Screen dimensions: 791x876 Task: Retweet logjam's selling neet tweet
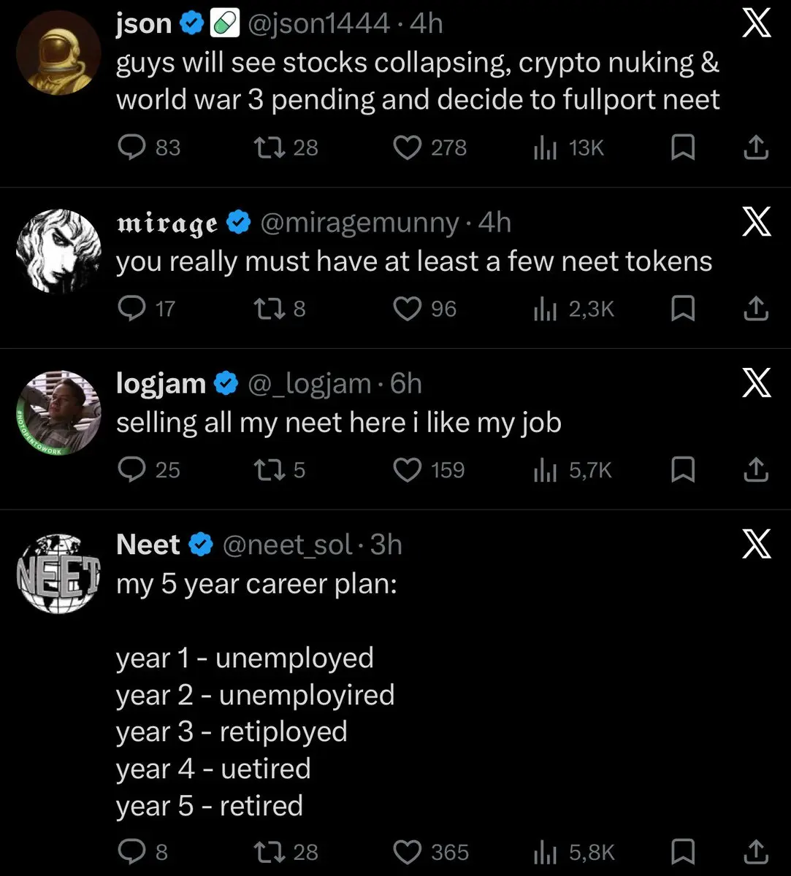click(x=264, y=471)
